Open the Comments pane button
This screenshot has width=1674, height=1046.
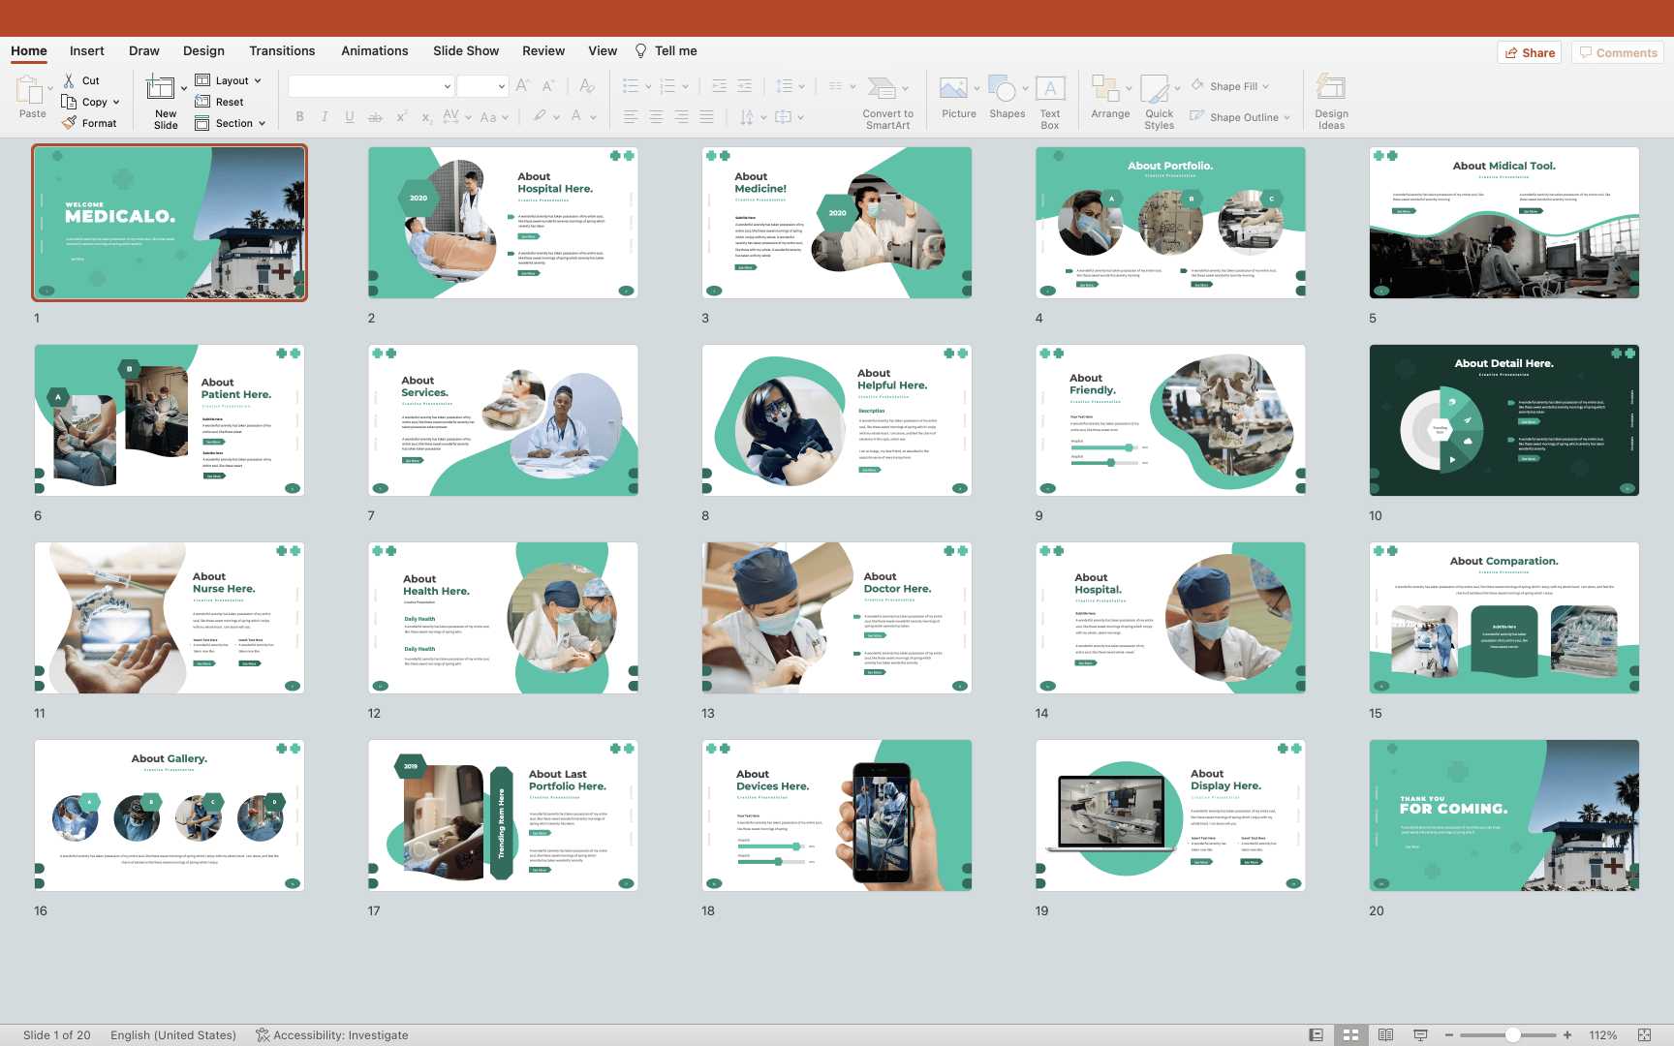(1618, 52)
